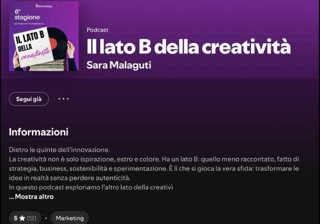Screen dimensions: 320x224
Task: Open Sara Malaguti's author page
Action: pos(118,65)
